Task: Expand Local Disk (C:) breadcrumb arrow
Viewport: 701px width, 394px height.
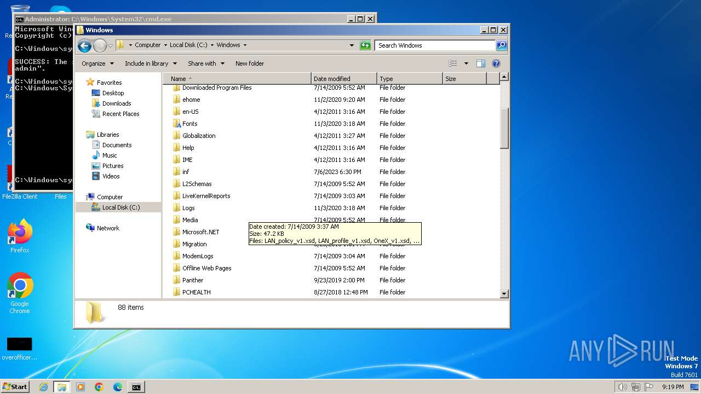Action: point(212,45)
